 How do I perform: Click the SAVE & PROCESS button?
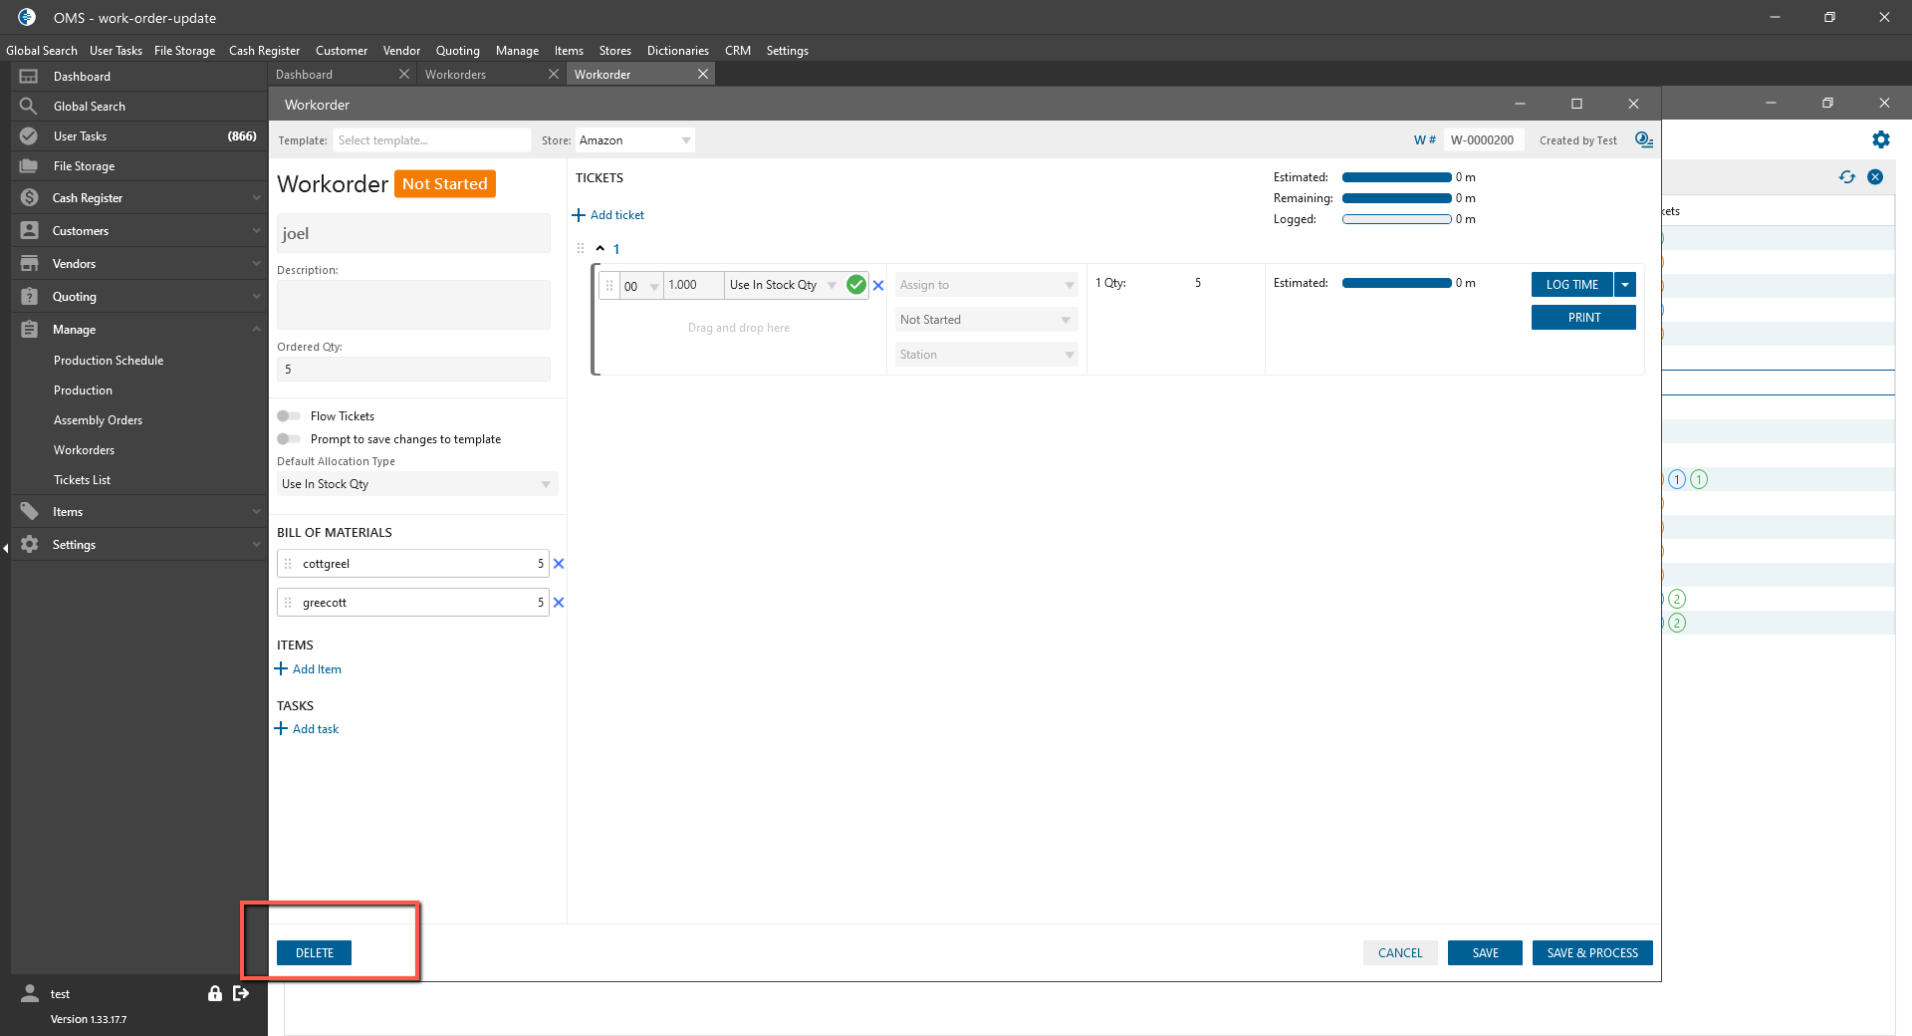tap(1592, 953)
